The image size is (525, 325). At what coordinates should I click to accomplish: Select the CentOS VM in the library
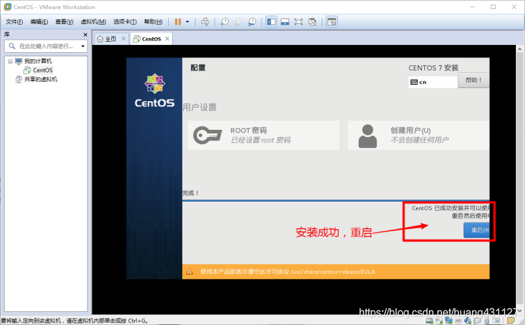42,70
